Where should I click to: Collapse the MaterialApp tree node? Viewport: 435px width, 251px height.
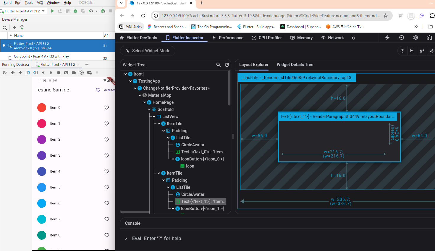click(140, 95)
